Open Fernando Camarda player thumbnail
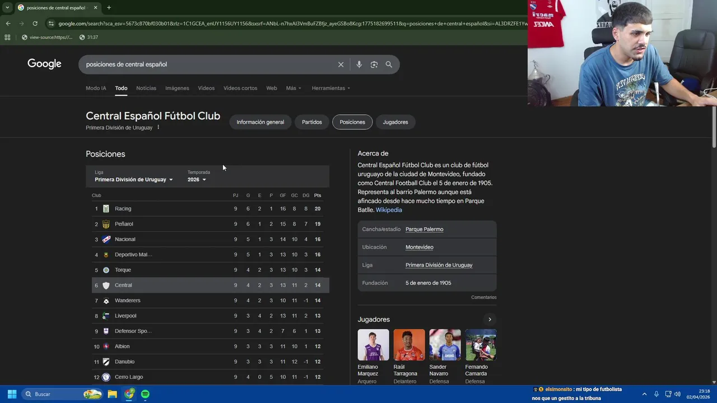717x403 pixels. coord(481,345)
